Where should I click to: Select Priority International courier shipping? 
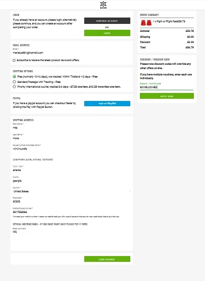[x=14, y=87]
